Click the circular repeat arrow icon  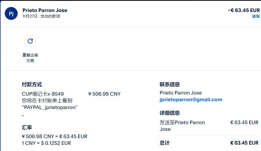pos(30,41)
